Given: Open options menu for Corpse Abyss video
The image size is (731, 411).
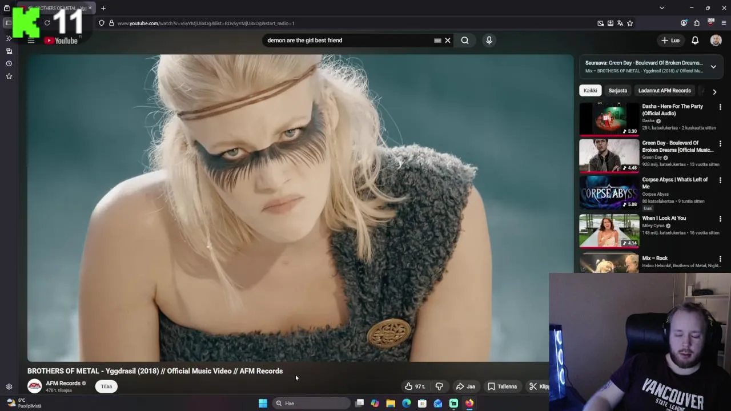Looking at the screenshot, I should click(720, 180).
